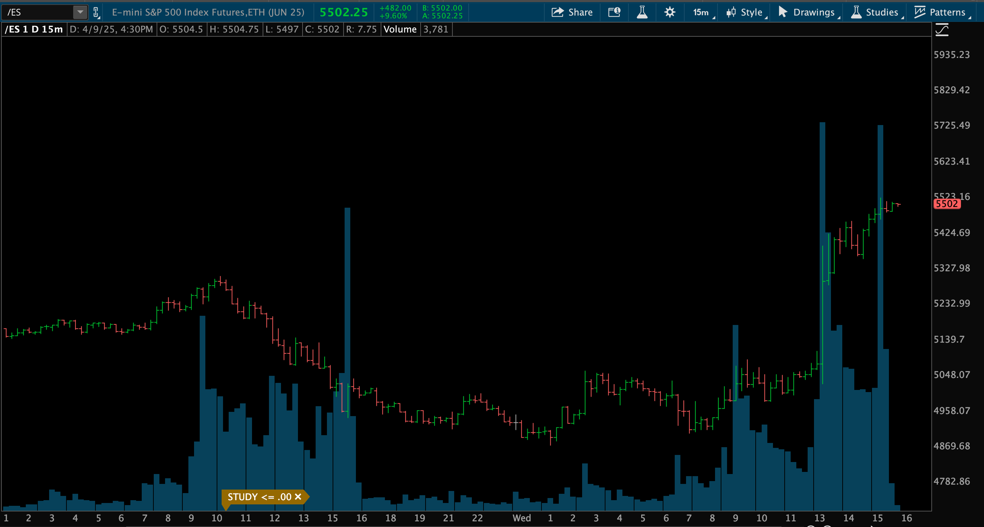The height and width of the screenshot is (527, 984).
Task: Expand the /ES symbol dropdown arrow
Action: (80, 12)
